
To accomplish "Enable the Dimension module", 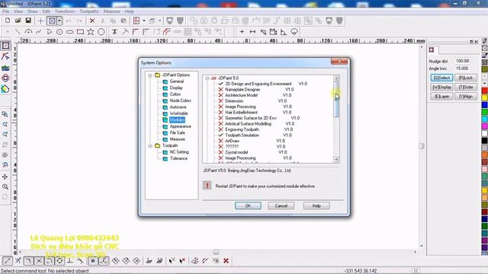I will [x=220, y=101].
